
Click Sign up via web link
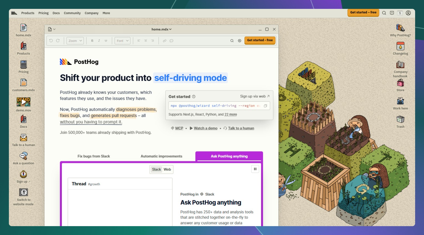point(255,96)
